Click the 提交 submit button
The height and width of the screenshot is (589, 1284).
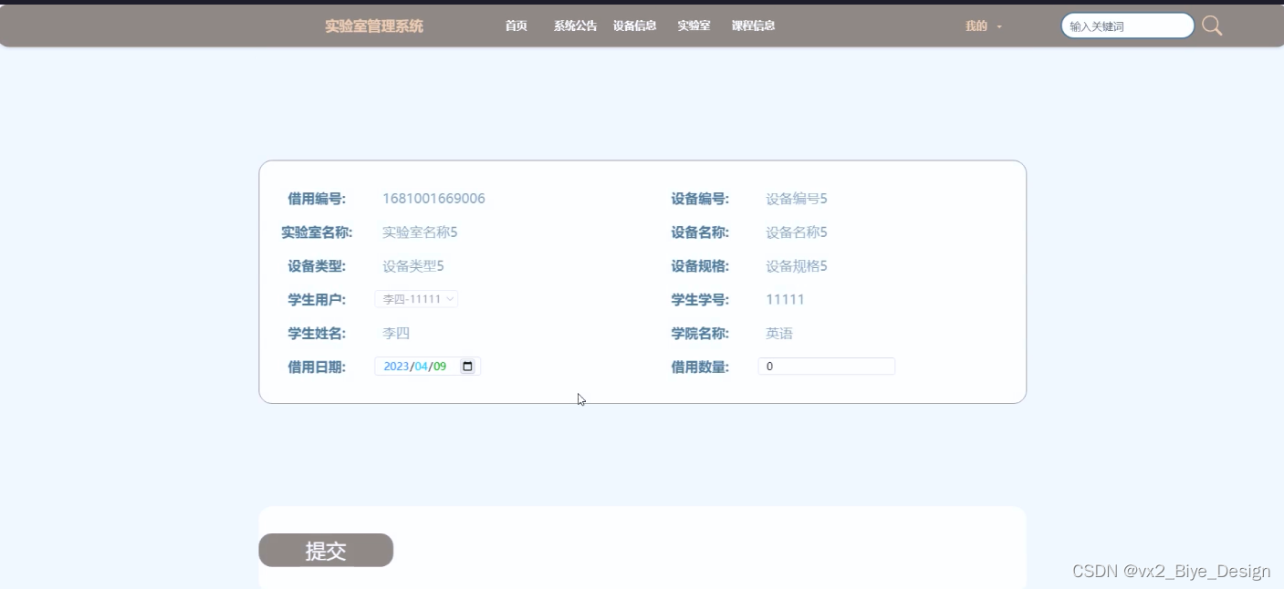(326, 551)
